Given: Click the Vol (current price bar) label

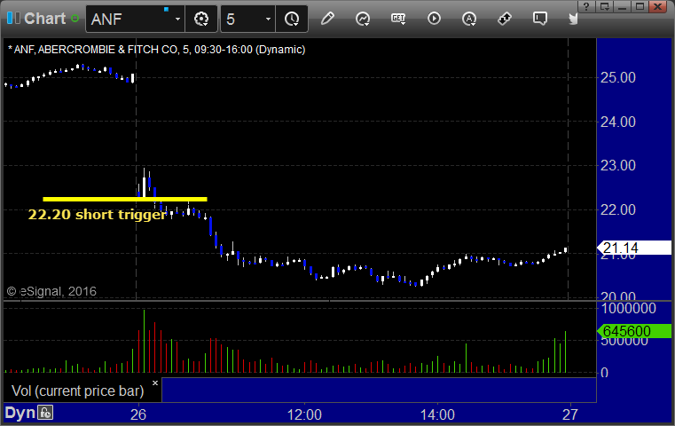Looking at the screenshot, I should coord(78,390).
